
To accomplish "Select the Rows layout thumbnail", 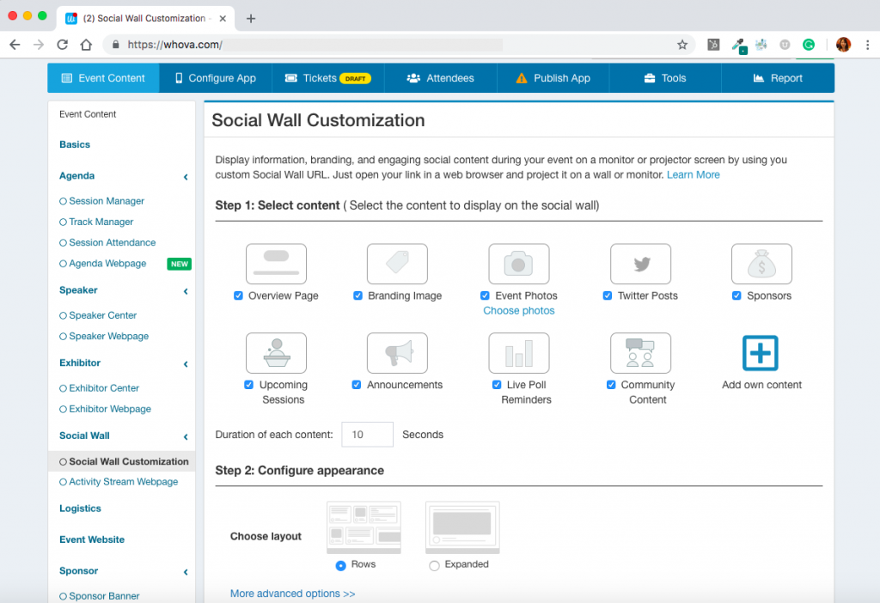I will point(364,527).
